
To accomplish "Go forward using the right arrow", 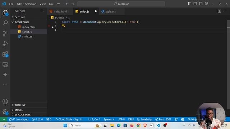I will pos(73,4).
